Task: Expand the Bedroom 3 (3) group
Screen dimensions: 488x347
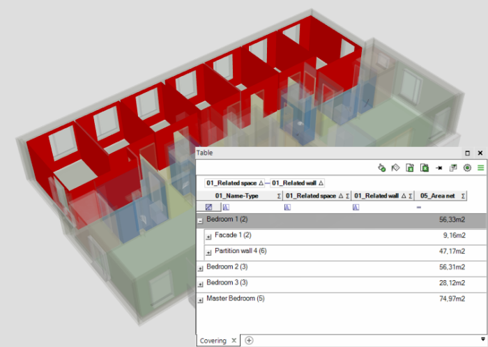Action: (x=200, y=284)
